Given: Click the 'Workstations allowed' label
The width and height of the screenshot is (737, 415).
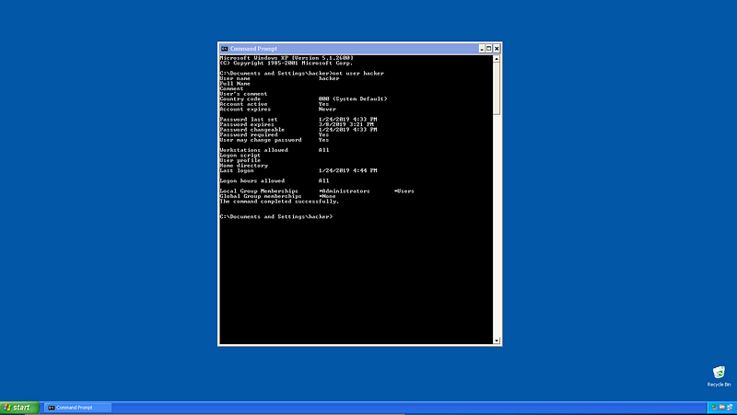Looking at the screenshot, I should click(x=254, y=150).
